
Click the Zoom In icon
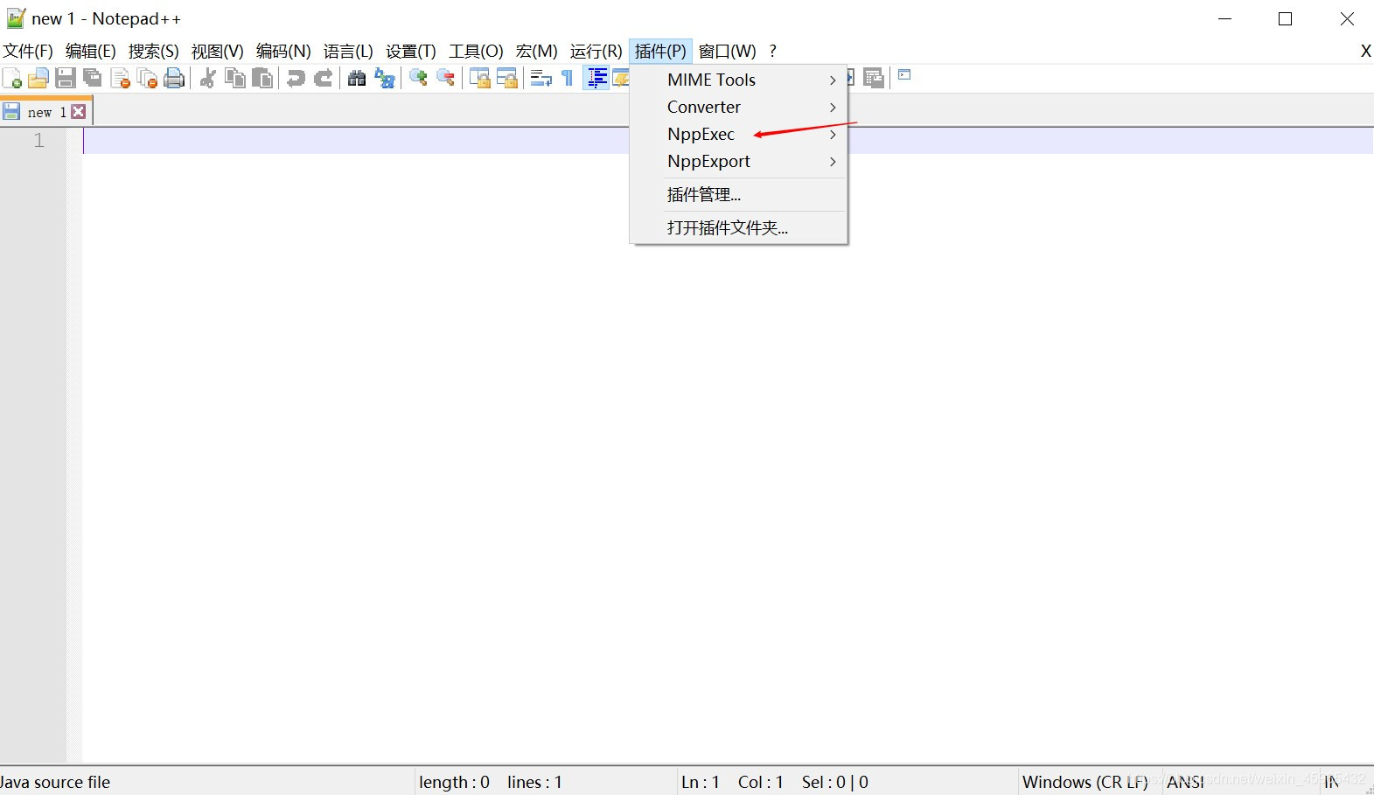tap(418, 78)
